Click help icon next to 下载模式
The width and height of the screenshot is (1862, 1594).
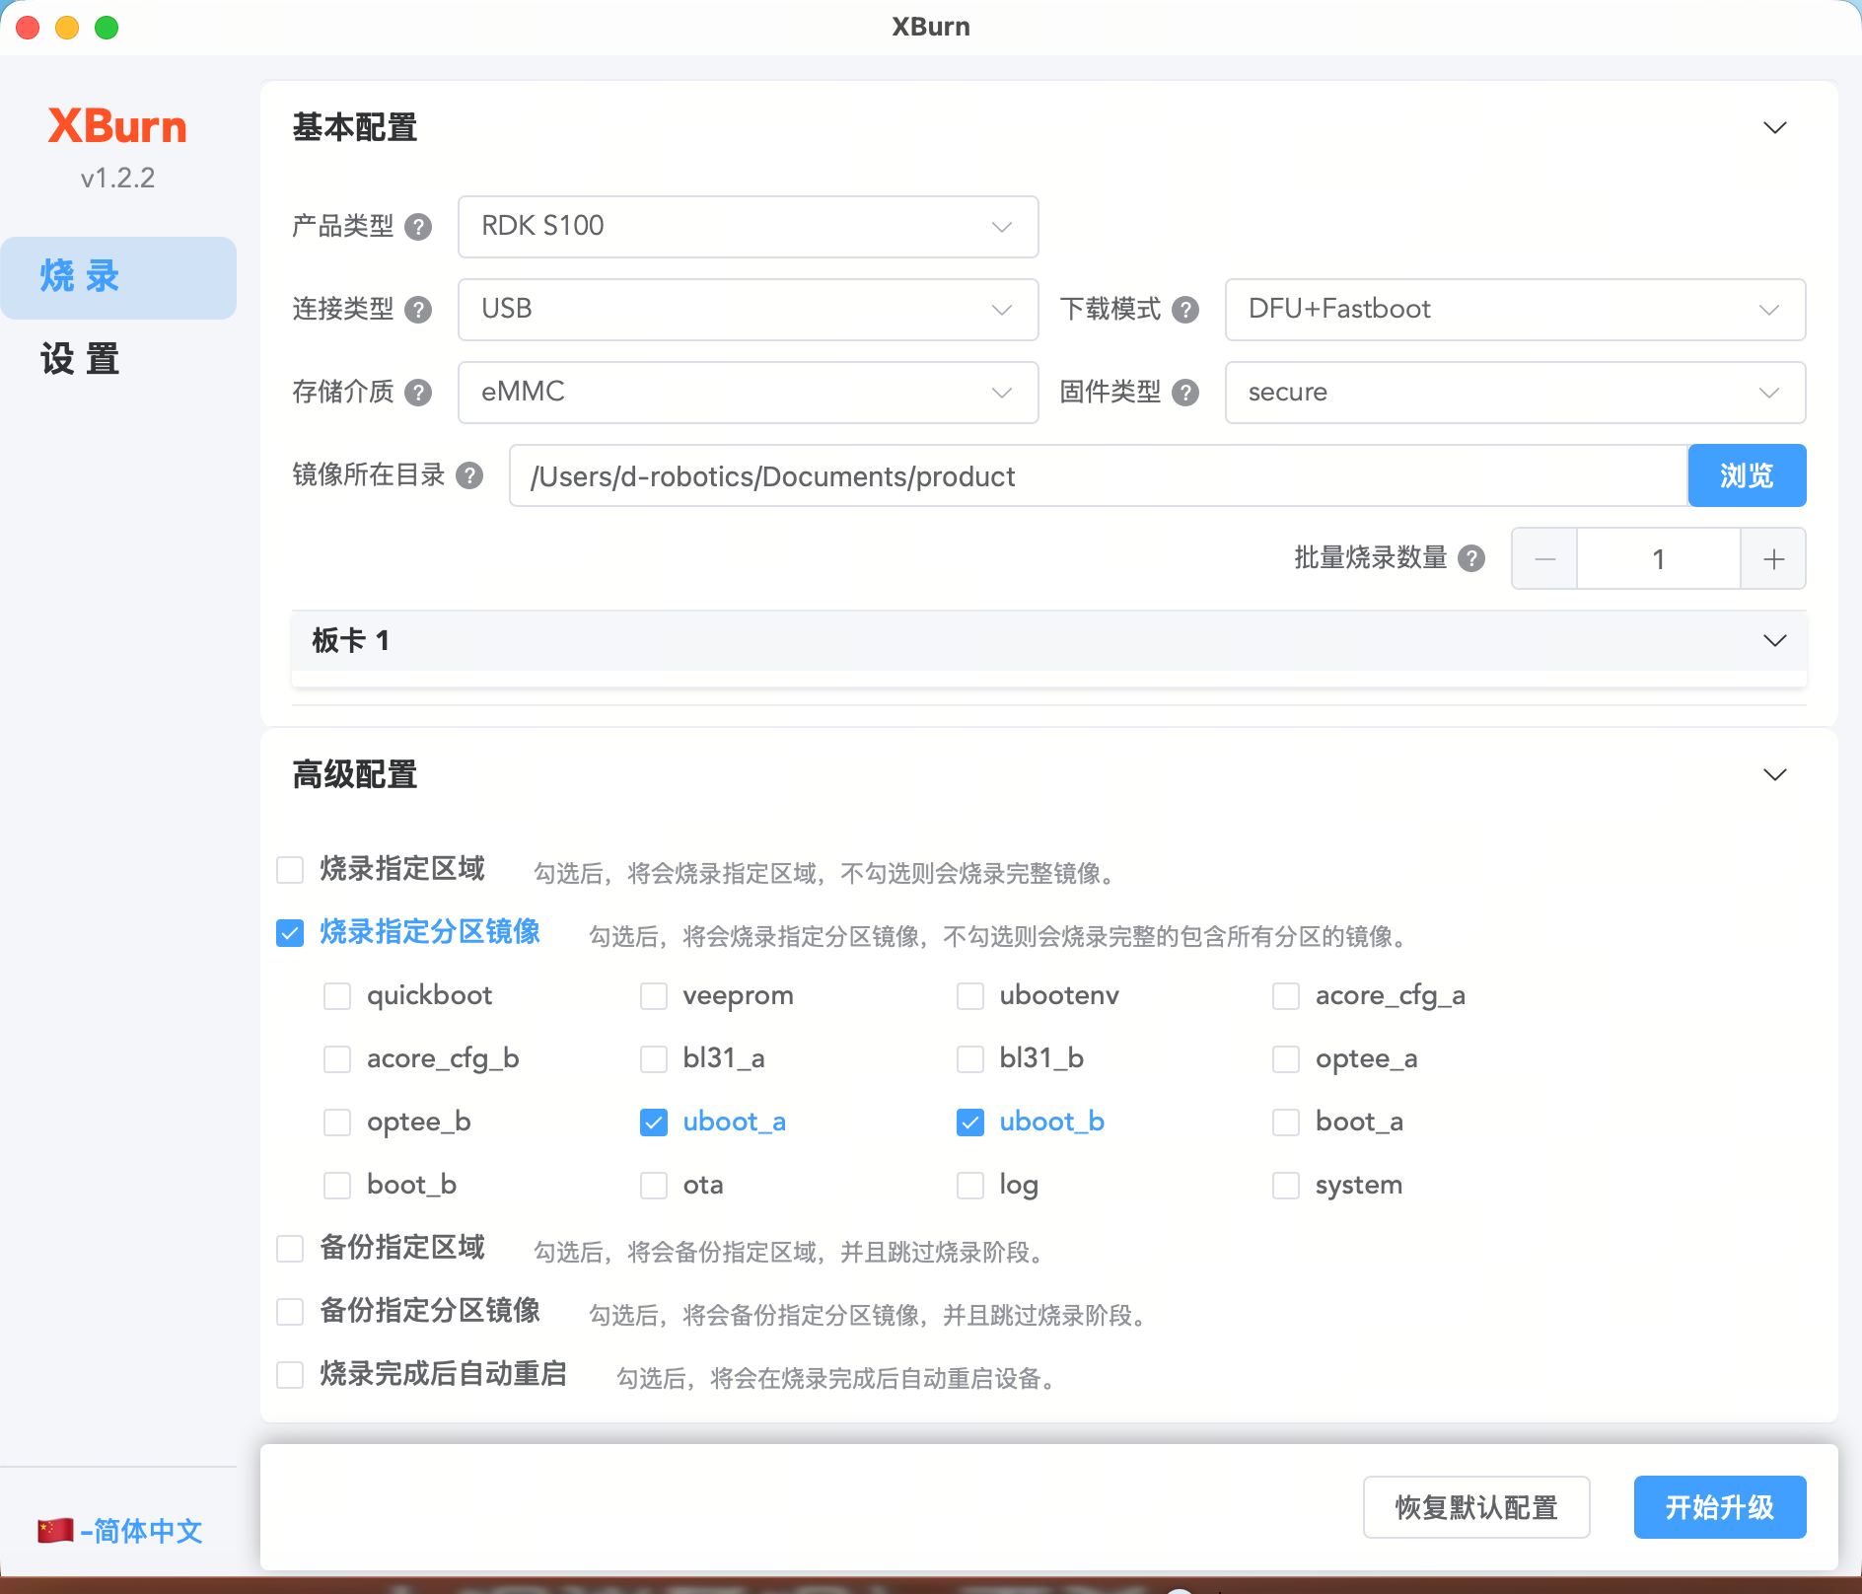[1185, 310]
